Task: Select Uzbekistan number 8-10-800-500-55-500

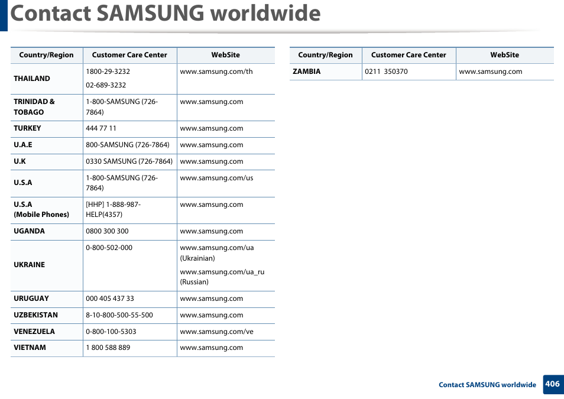Action: click(119, 315)
